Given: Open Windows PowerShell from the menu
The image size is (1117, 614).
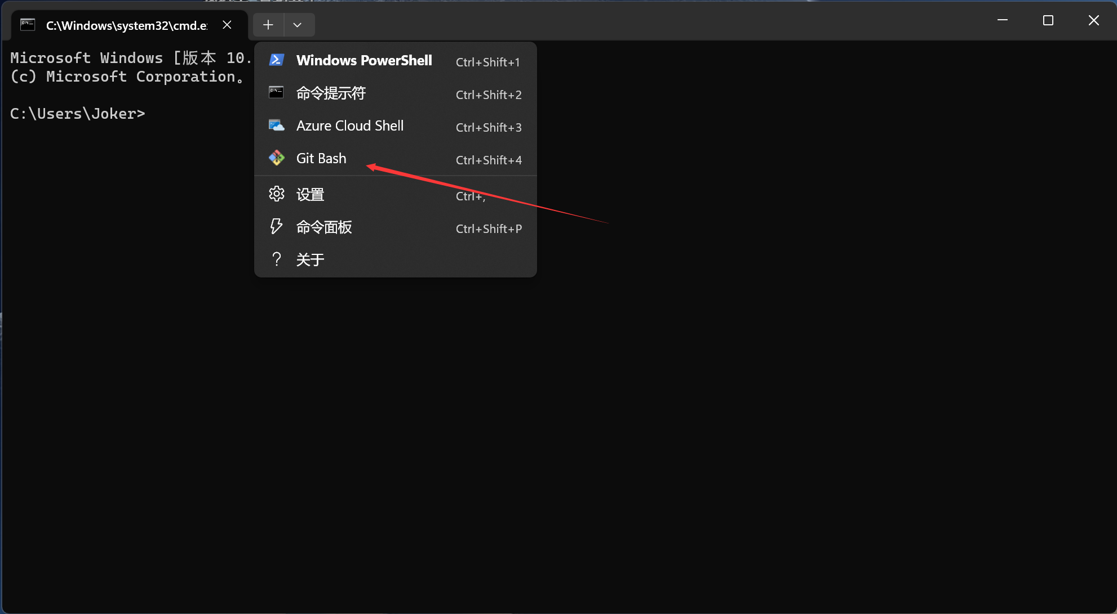Looking at the screenshot, I should tap(364, 60).
